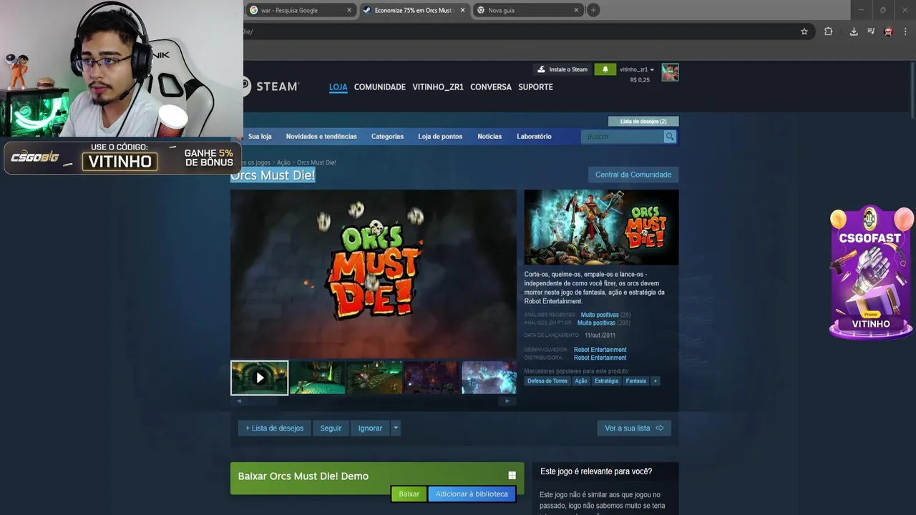Click the bookmark star icon in address bar
This screenshot has width=916, height=515.
[x=804, y=31]
